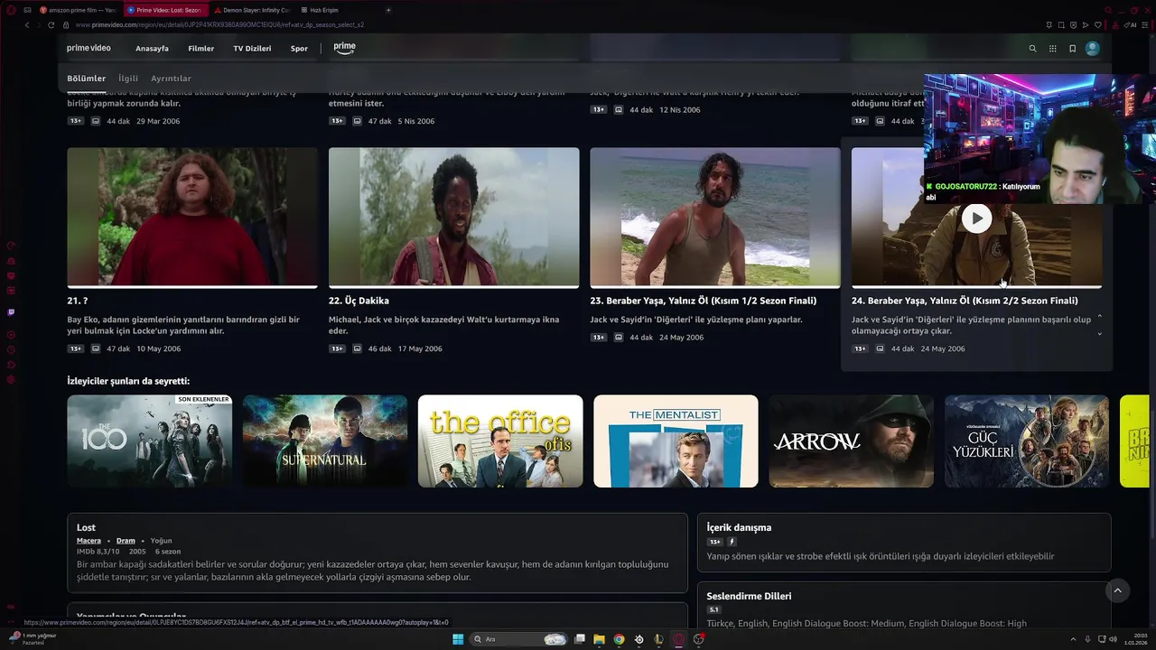Click the browser heart bookmark icon
The width and height of the screenshot is (1156, 650).
(x=1098, y=25)
